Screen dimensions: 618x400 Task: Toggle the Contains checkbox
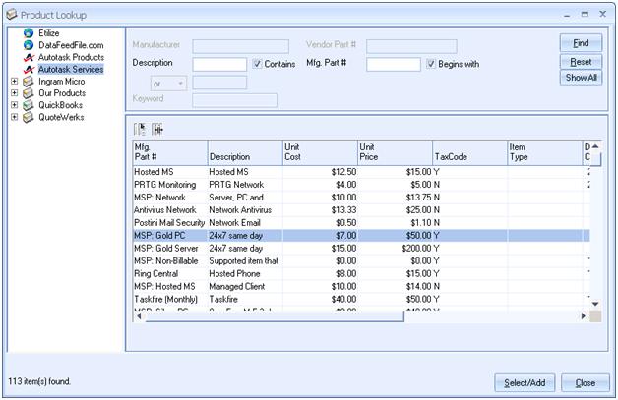click(257, 64)
